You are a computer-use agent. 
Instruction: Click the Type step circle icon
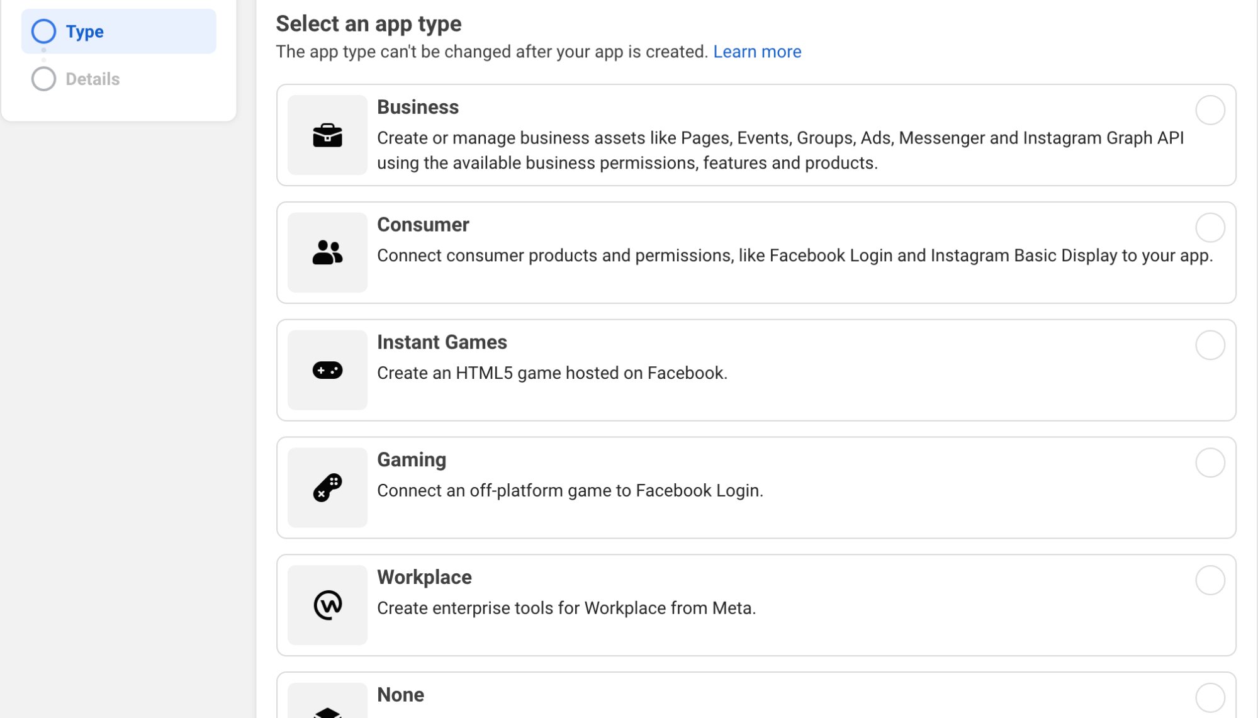(x=44, y=31)
